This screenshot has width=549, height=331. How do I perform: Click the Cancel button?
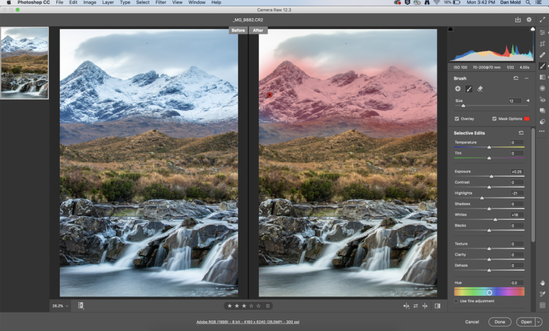point(472,322)
